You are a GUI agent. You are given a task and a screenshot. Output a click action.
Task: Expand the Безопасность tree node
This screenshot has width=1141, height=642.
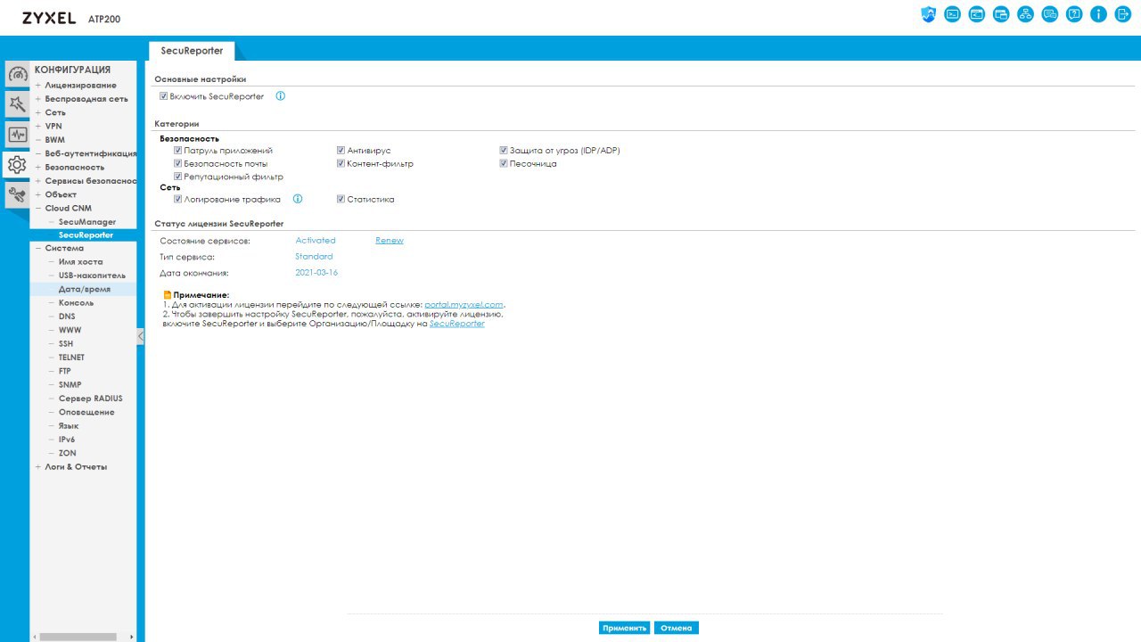pos(37,168)
